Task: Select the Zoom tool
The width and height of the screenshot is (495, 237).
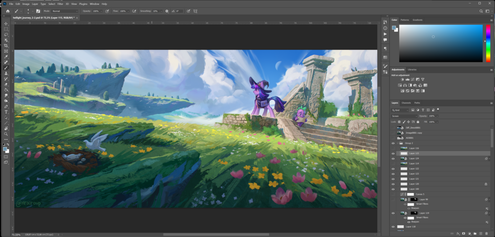Action: coord(6,134)
